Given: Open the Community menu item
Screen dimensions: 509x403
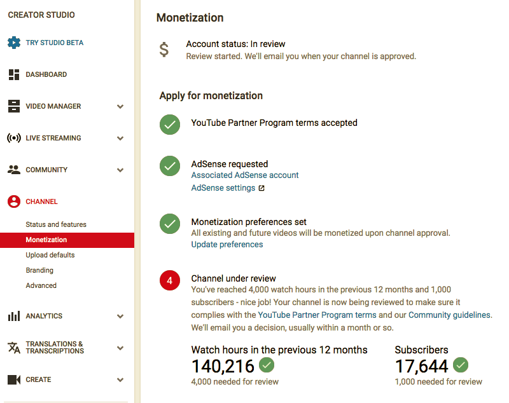Looking at the screenshot, I should (46, 170).
